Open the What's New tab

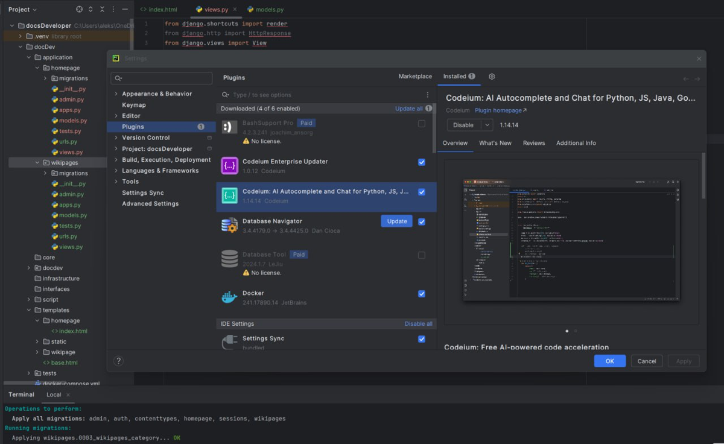[495, 143]
